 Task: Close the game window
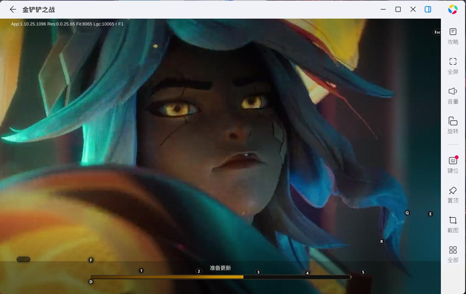tap(413, 9)
